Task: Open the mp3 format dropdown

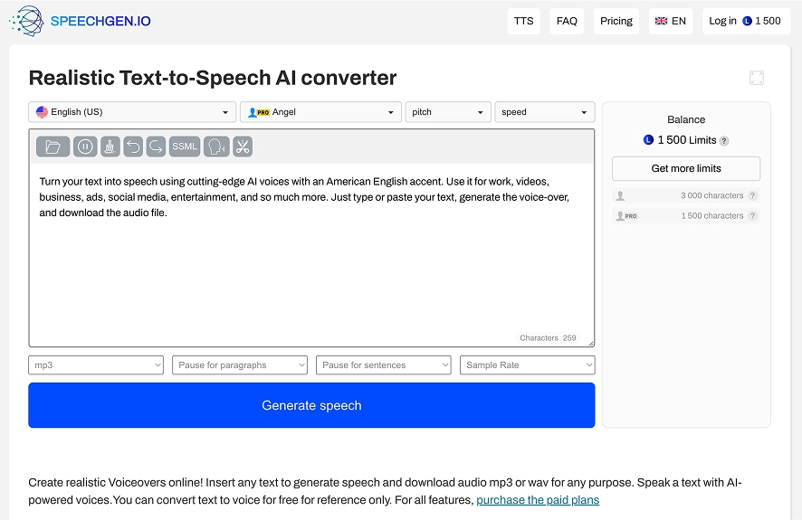Action: [x=96, y=365]
